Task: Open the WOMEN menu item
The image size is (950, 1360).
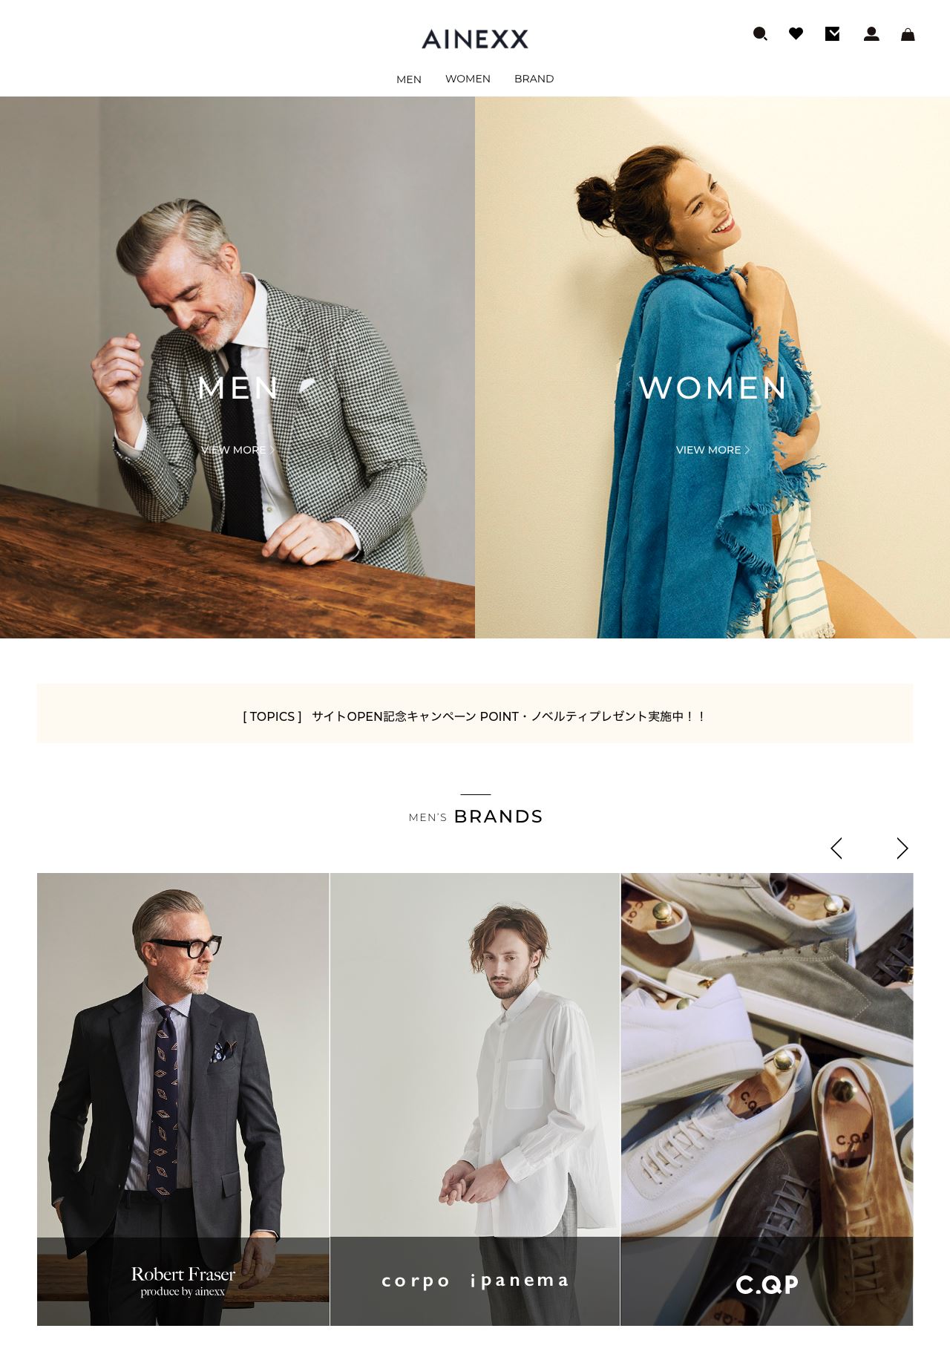Action: (x=468, y=79)
